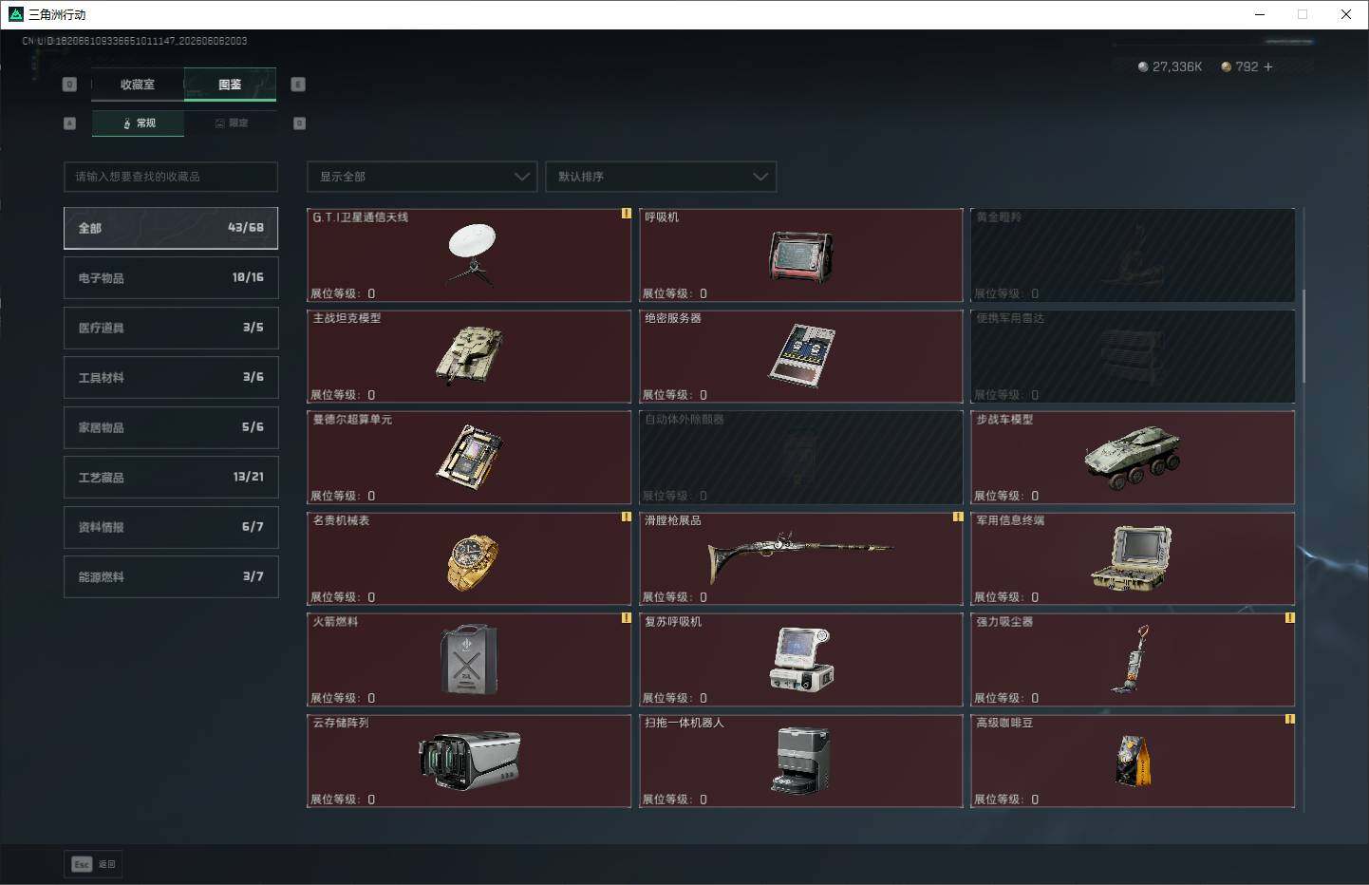Expand the 显示全部 filter dropdown

click(x=422, y=177)
